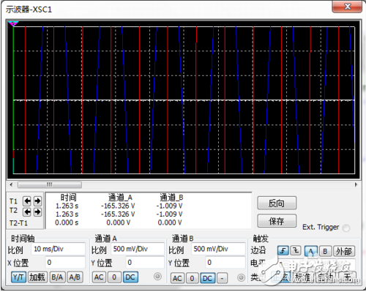
Task: Set channel B coupling to DC
Action: click(x=207, y=278)
